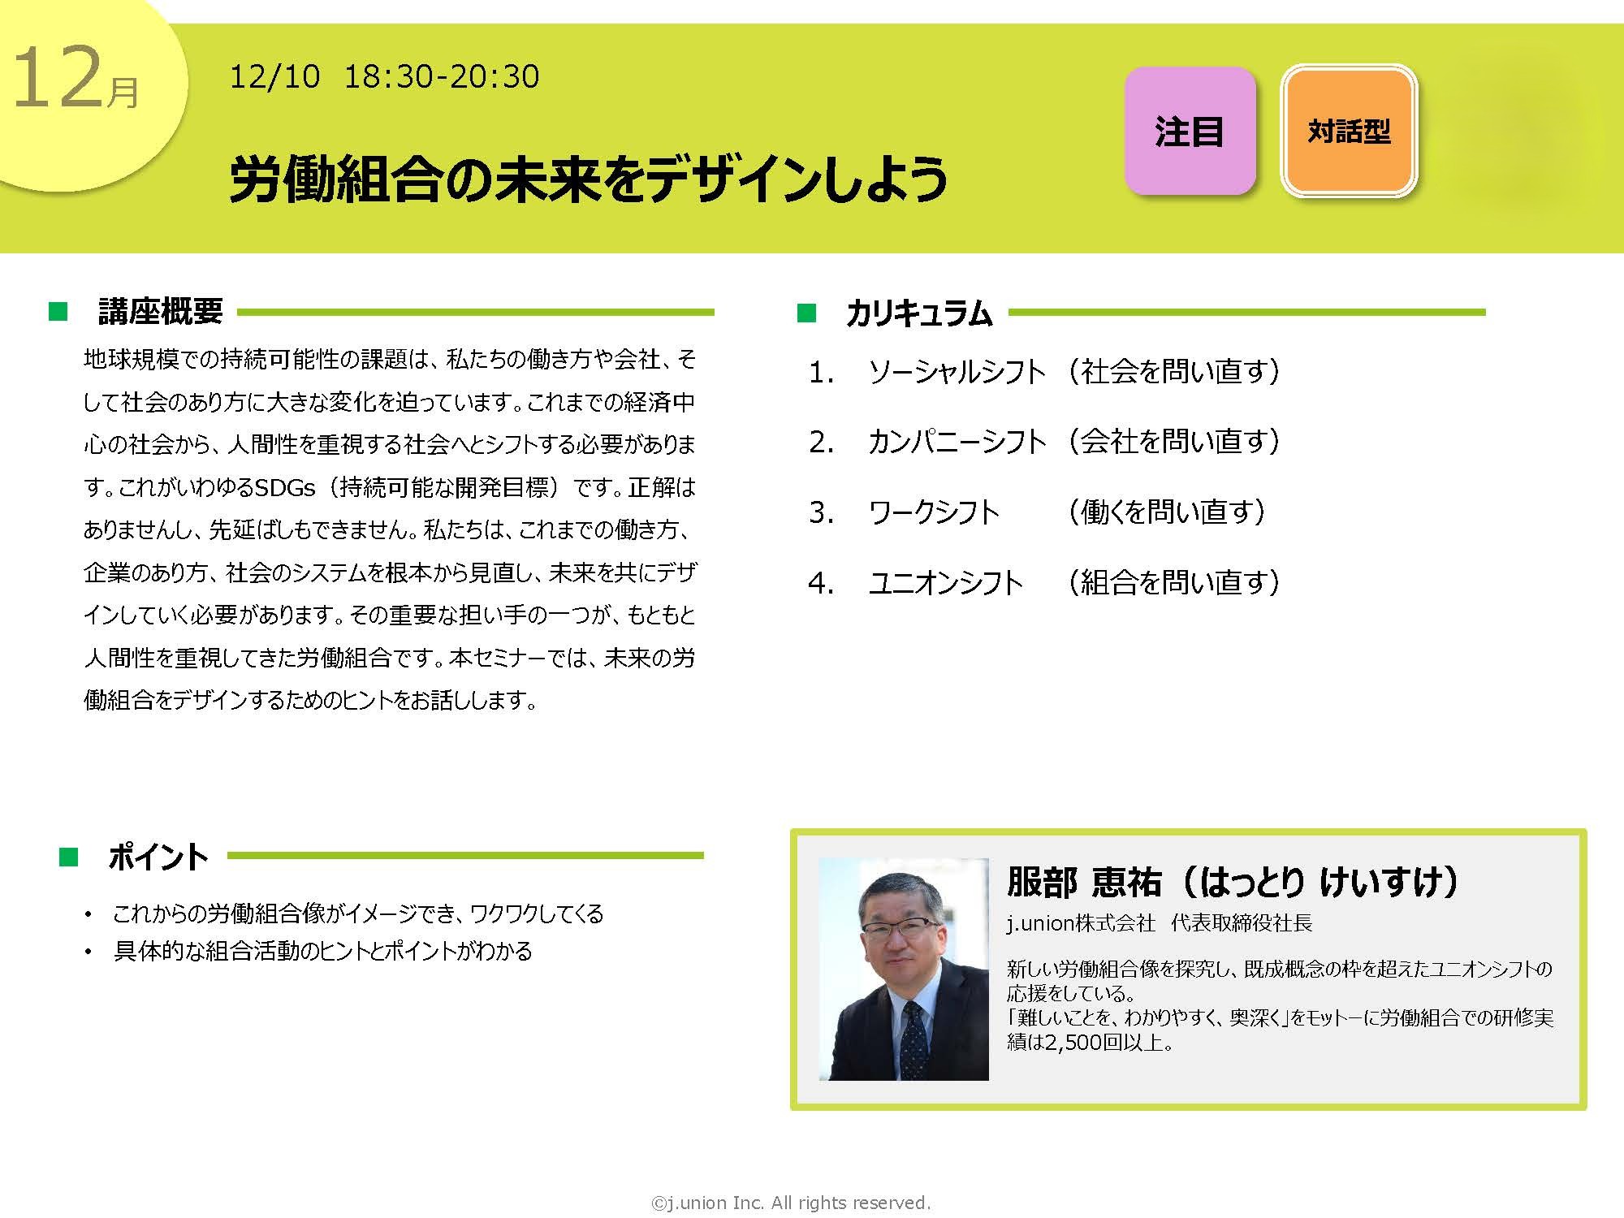This screenshot has height=1218, width=1624.
Task: Select curriculum item ワークシフト
Action: pos(934,512)
